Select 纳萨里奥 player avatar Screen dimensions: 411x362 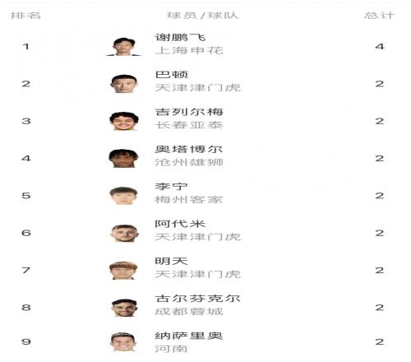123,341
